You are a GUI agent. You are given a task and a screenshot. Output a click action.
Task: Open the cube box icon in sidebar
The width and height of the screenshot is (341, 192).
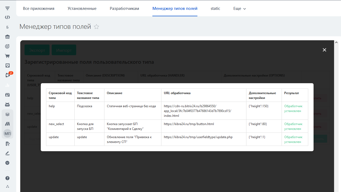click(7, 114)
